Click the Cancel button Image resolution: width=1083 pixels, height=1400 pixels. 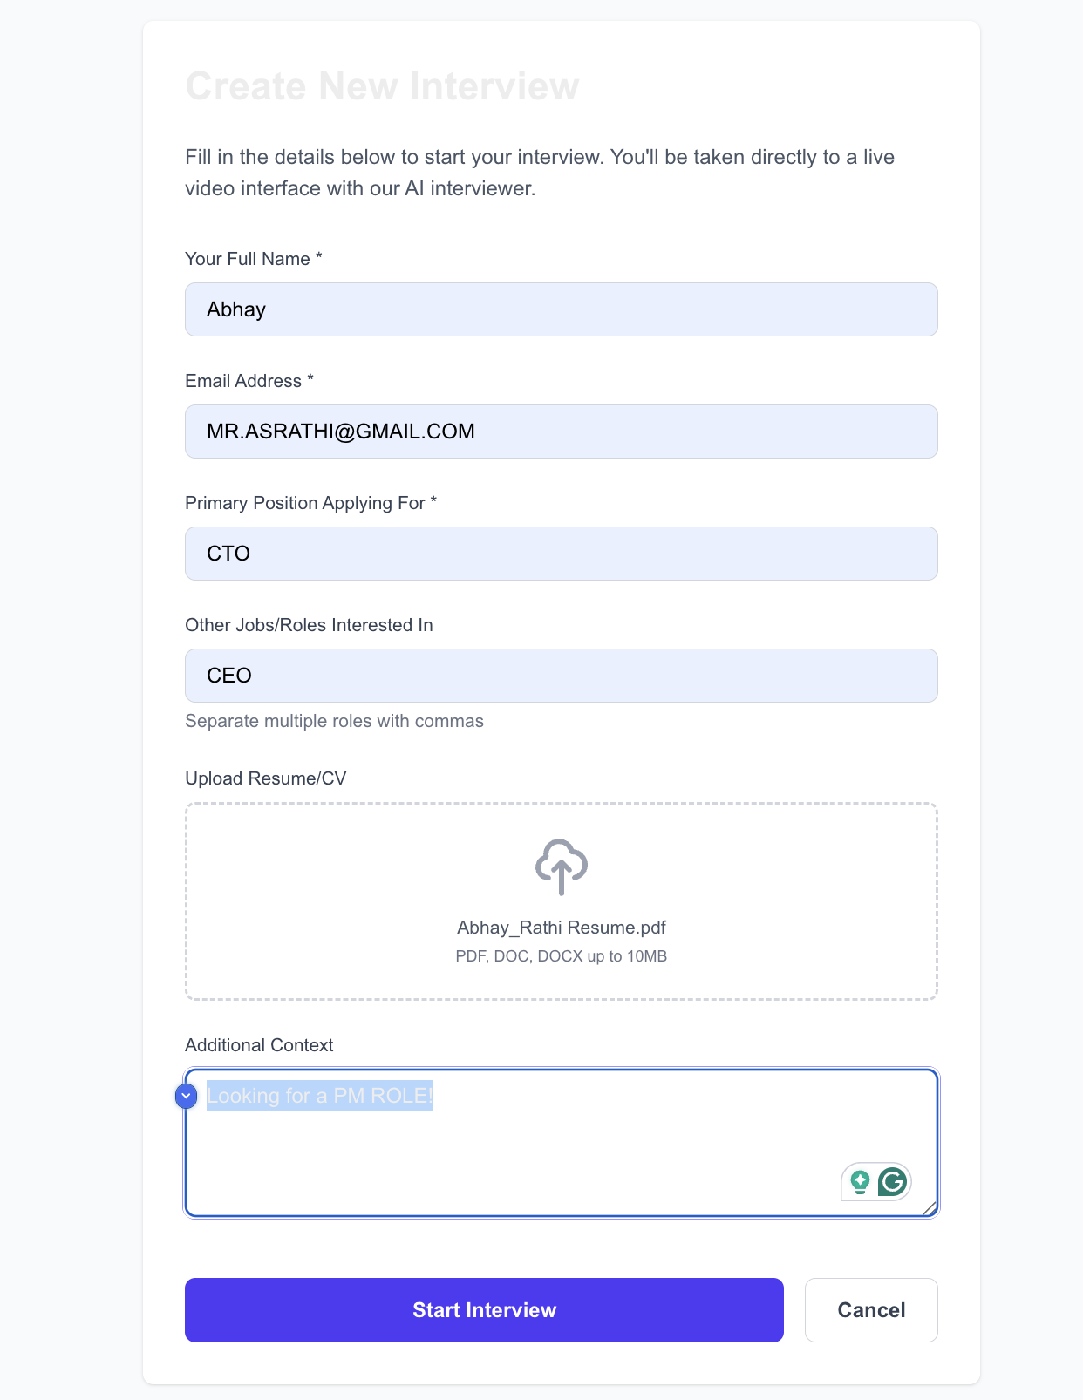[x=870, y=1310]
